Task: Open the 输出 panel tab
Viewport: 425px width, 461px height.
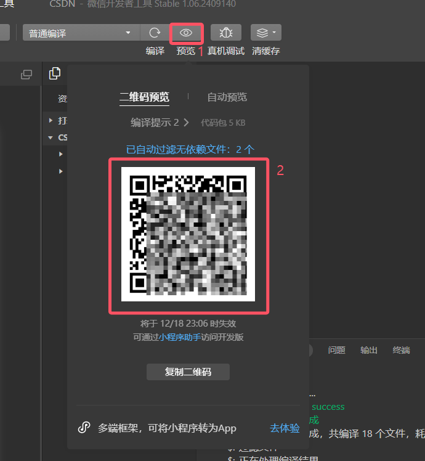Action: 369,350
